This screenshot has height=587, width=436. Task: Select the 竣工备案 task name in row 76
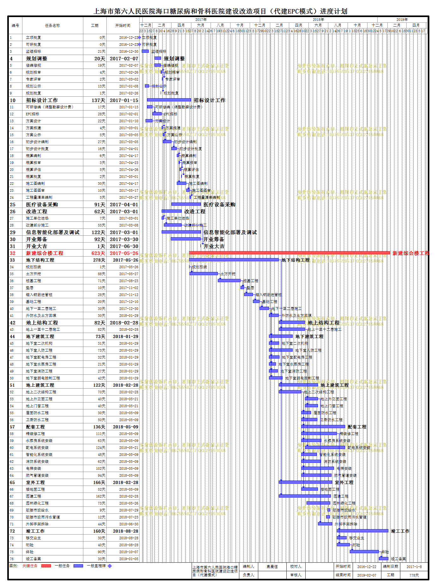pyautogui.click(x=33, y=559)
